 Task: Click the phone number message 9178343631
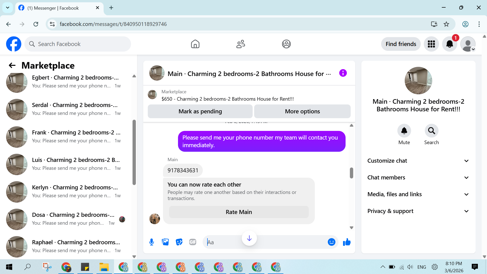point(183,170)
